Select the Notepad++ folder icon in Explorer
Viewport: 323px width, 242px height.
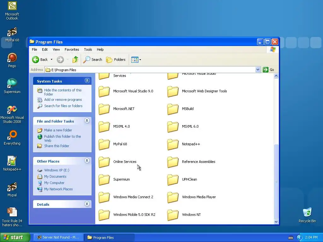click(x=173, y=144)
